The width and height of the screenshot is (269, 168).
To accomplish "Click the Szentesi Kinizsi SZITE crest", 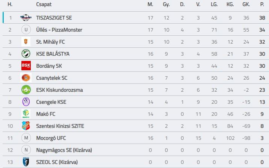I will [x=26, y=126].
